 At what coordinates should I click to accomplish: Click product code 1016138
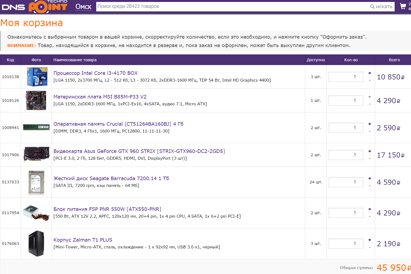pyautogui.click(x=10, y=77)
